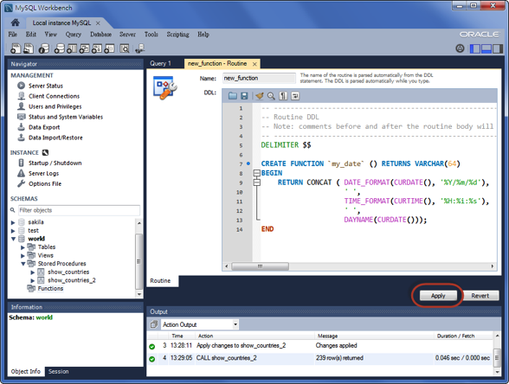This screenshot has height=384, width=509.
Task: Open the Database menu
Action: 100,34
